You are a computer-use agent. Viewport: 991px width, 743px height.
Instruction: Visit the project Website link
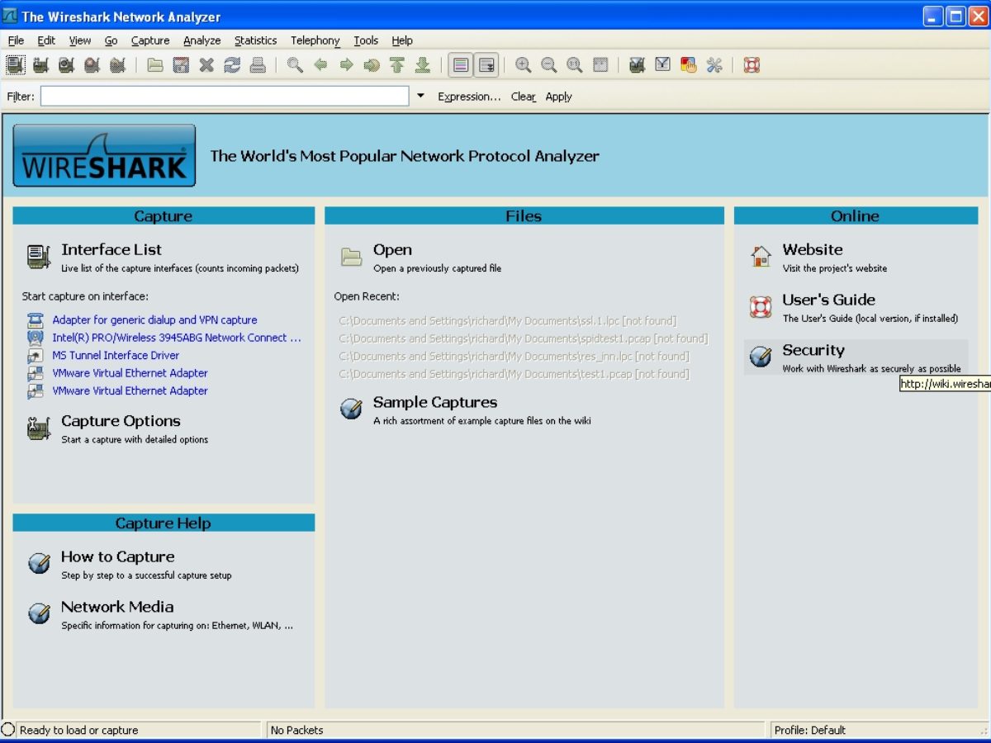813,249
